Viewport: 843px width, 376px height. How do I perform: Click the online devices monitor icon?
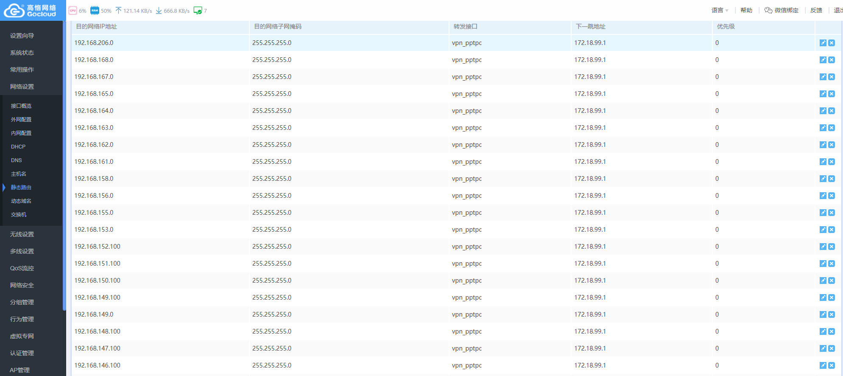[x=198, y=11]
